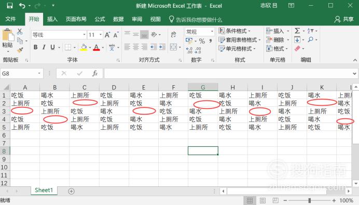Select the Sheet1 tab
359x205 pixels.
[44, 190]
